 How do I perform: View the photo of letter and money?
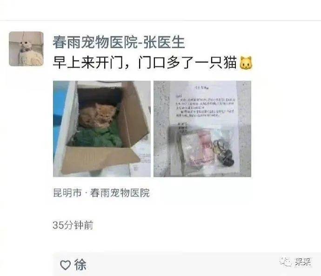coord(202,129)
